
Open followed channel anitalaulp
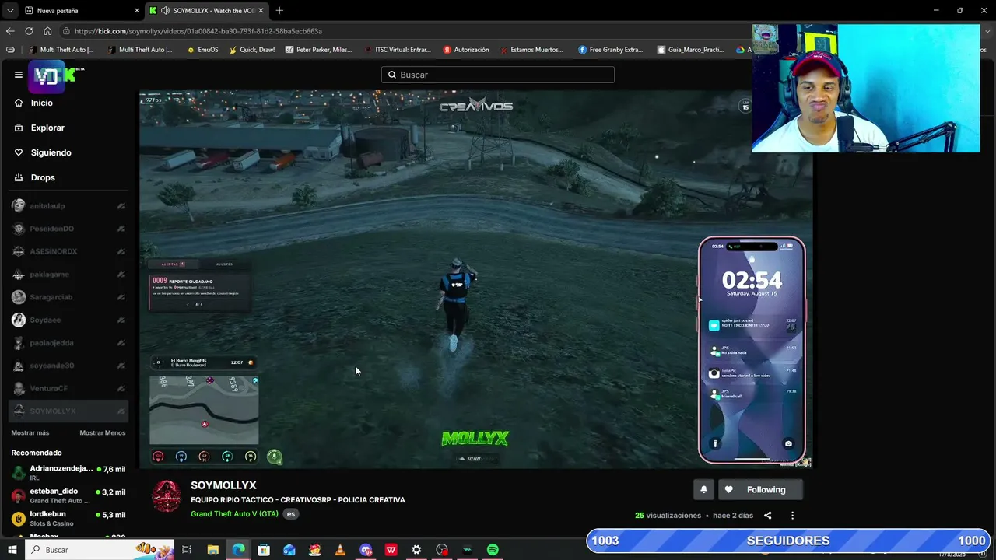coord(68,206)
